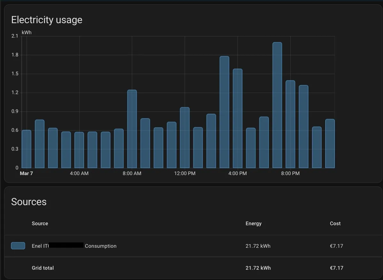Click 21.72 kWh in the Enel Consumption row

[x=258, y=246]
